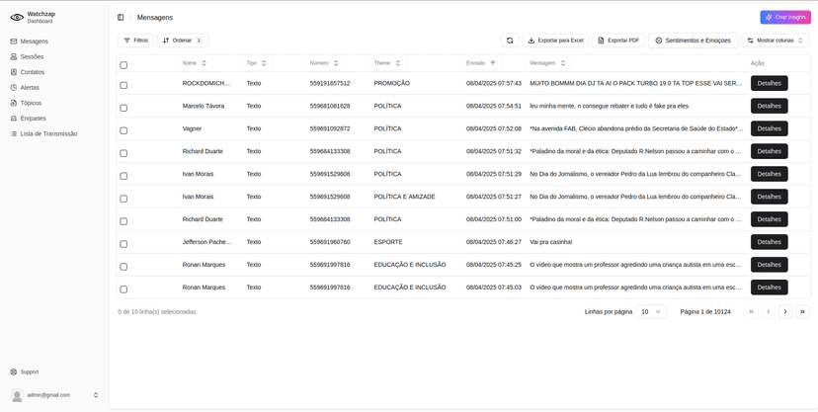The height and width of the screenshot is (412, 818).
Task: Select all rows header checkbox
Action: [x=123, y=65]
